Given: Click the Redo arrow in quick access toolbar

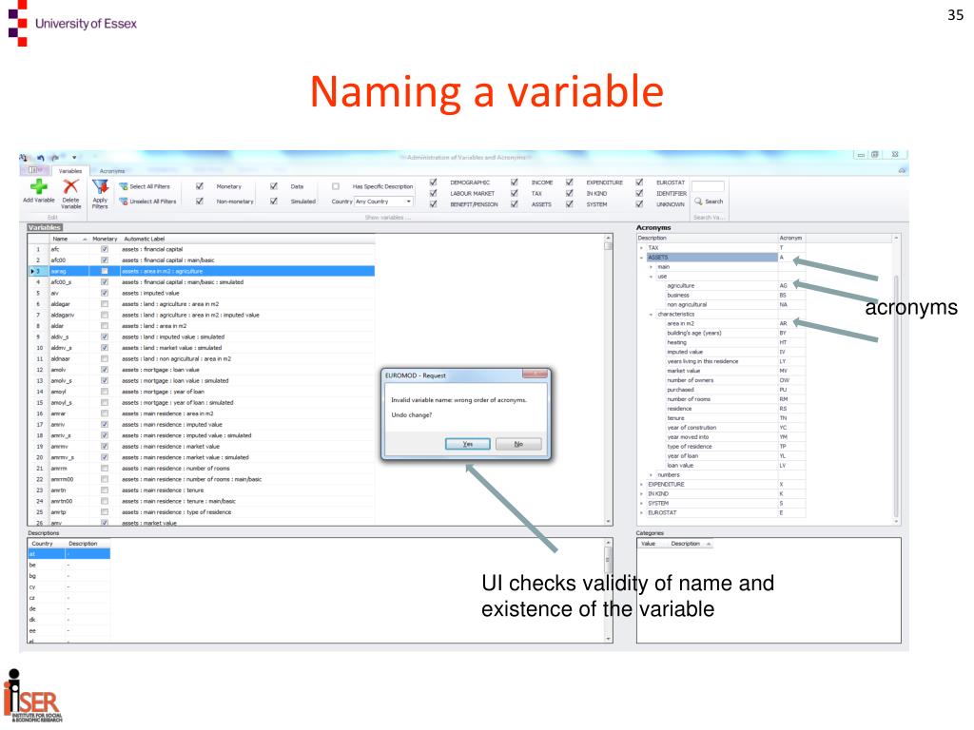Looking at the screenshot, I should coord(55,158).
